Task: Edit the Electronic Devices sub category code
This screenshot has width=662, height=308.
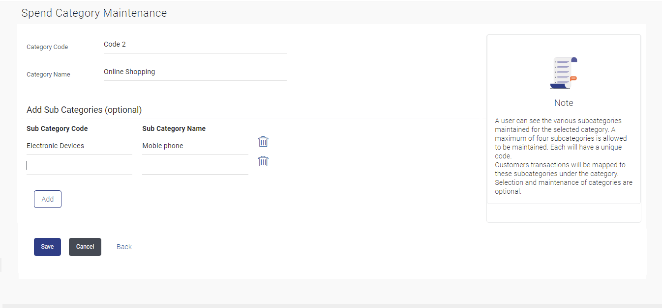Action: click(x=79, y=146)
